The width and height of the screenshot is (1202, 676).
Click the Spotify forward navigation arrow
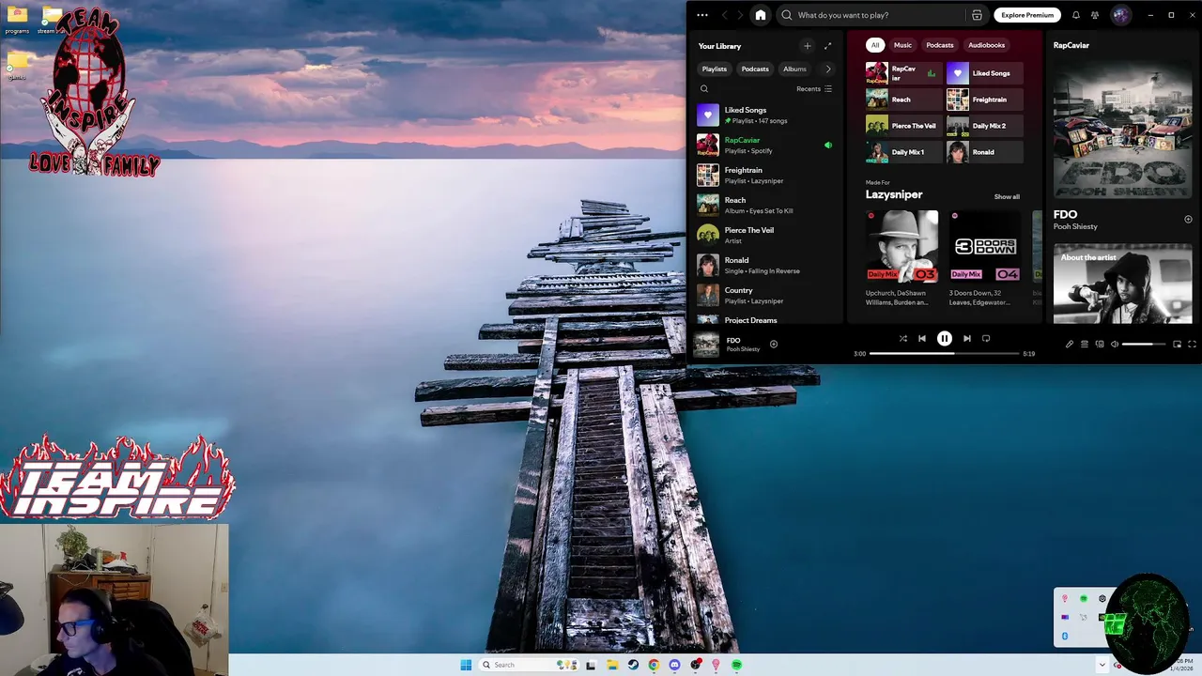(x=740, y=15)
